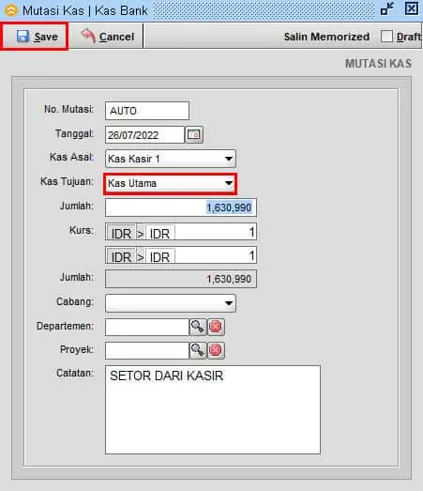Expand the Kas Tujuan dropdown
Image resolution: width=423 pixels, height=491 pixels.
coord(171,183)
